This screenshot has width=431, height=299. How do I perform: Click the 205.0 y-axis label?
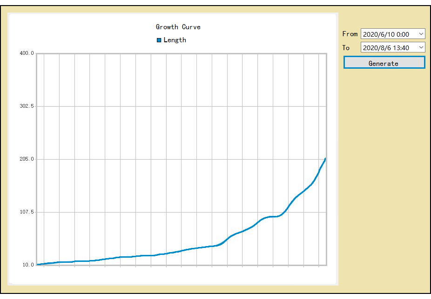click(27, 159)
